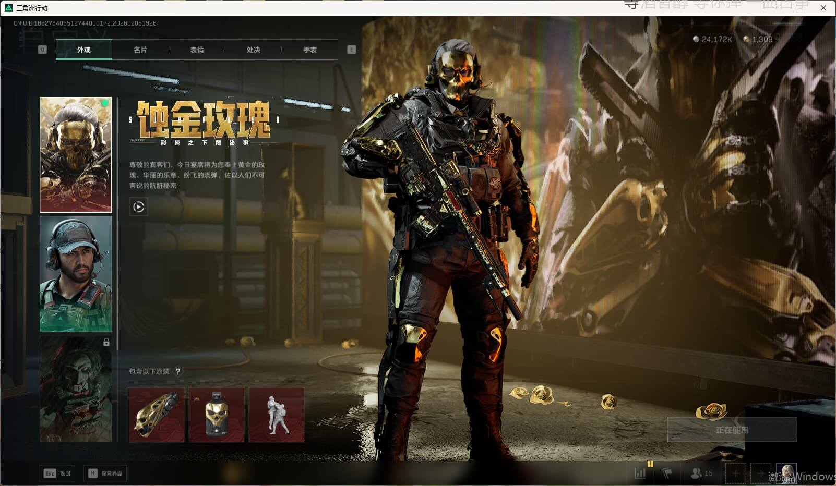Click the lock icon on the third skin
The width and height of the screenshot is (836, 486).
(106, 342)
